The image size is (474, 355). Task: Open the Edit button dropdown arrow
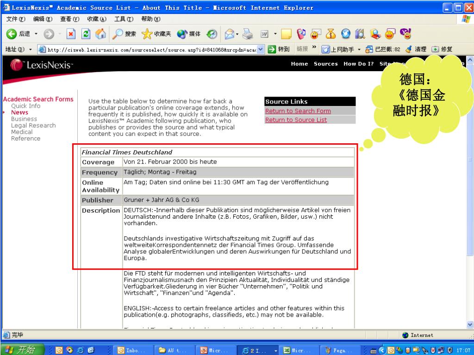(x=275, y=34)
